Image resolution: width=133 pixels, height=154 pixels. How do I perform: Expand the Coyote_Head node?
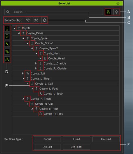[x=40, y=58]
